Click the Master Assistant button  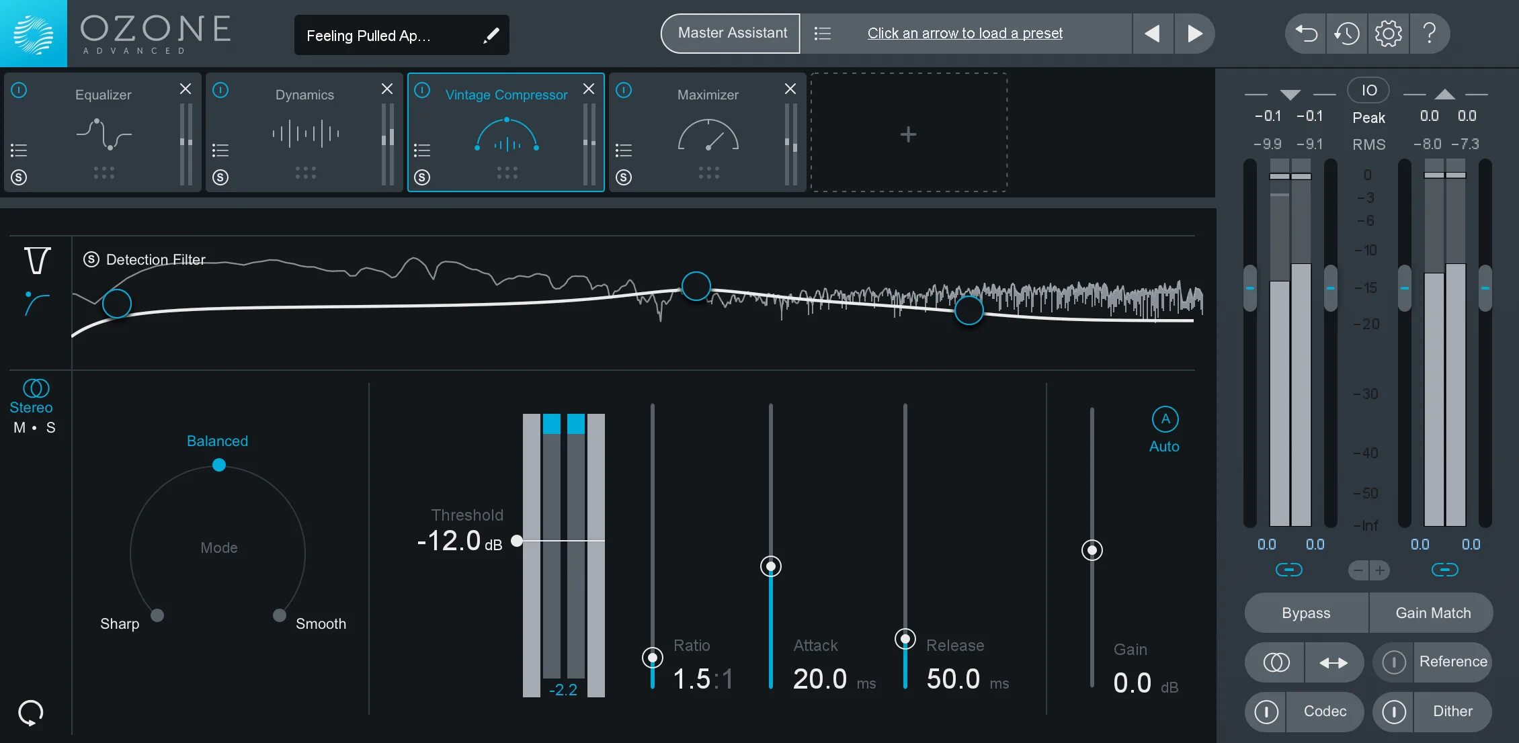731,34
